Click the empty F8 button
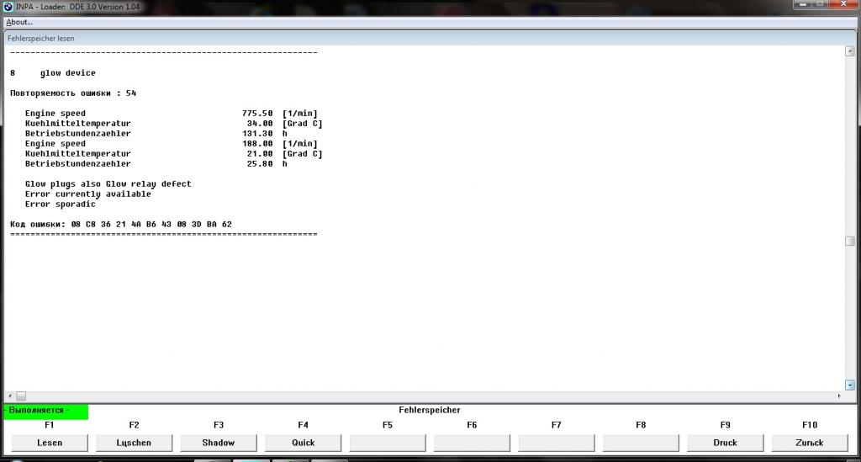861x462 pixels. (x=641, y=443)
